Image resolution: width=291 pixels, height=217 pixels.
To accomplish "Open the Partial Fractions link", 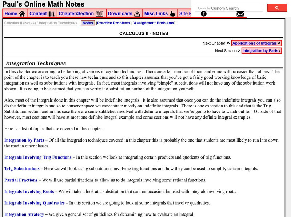I will [x=21, y=180].
